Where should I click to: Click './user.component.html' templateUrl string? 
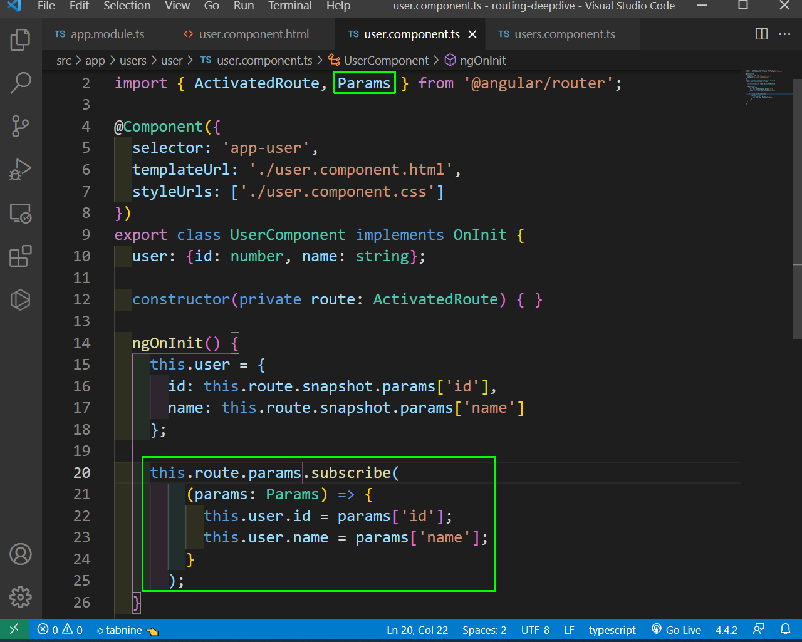(x=351, y=170)
